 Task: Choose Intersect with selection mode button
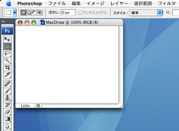pos(40,13)
